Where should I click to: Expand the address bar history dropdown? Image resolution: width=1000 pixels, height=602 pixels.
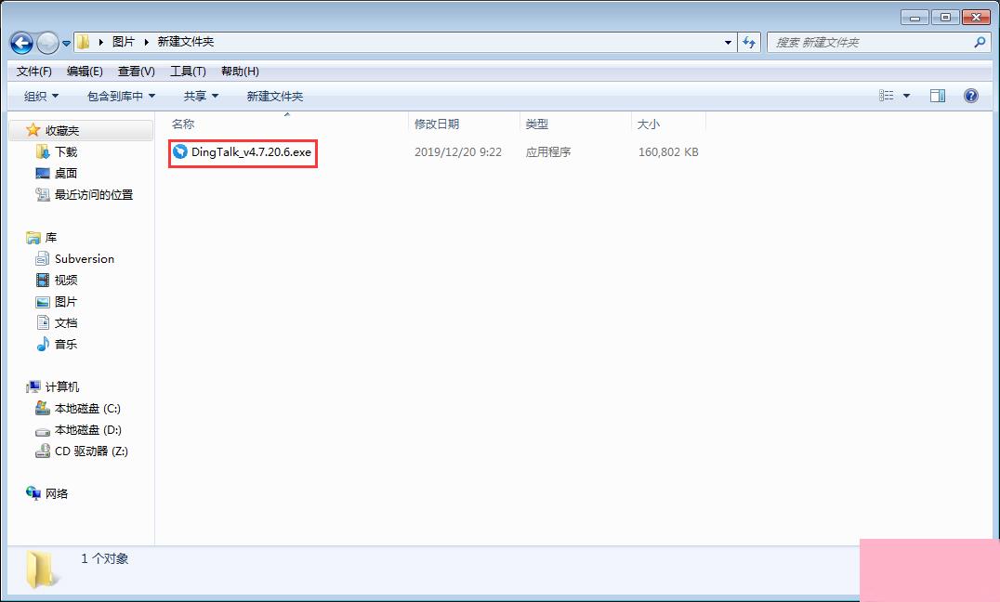pos(728,43)
